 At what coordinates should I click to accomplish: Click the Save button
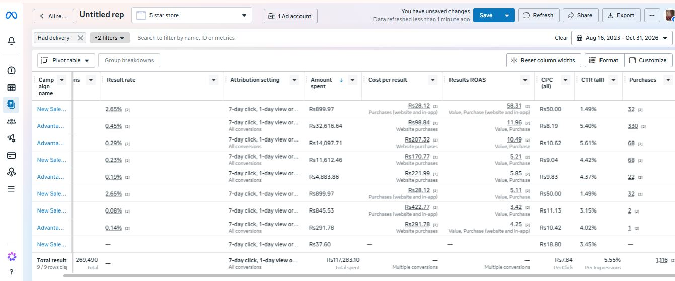click(x=486, y=15)
